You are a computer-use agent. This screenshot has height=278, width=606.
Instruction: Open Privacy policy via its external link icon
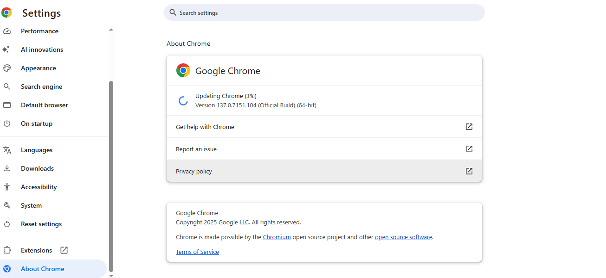coord(469,171)
